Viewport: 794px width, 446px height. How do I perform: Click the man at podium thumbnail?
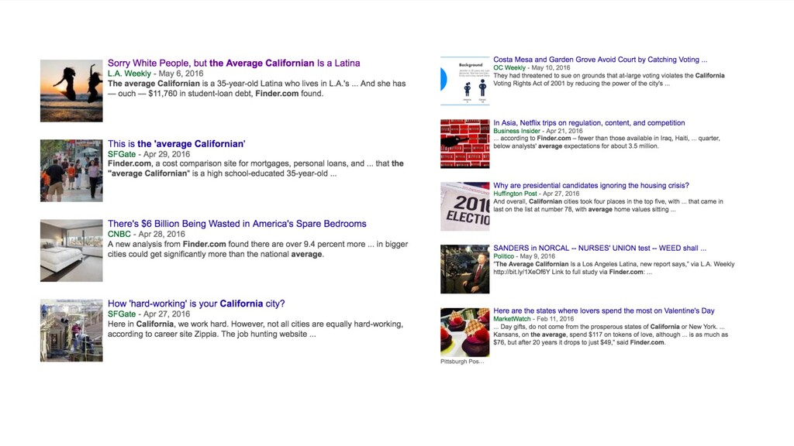click(x=465, y=269)
